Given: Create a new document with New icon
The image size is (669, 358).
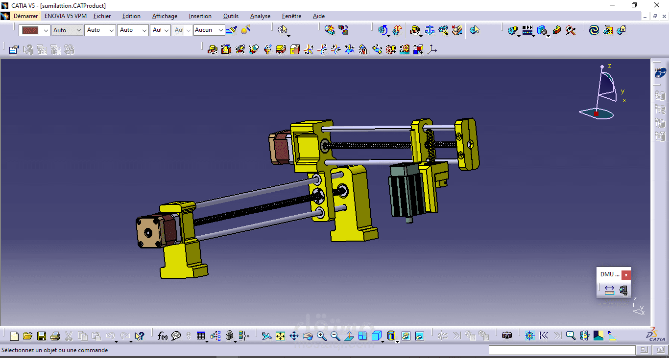Looking at the screenshot, I should [14, 336].
